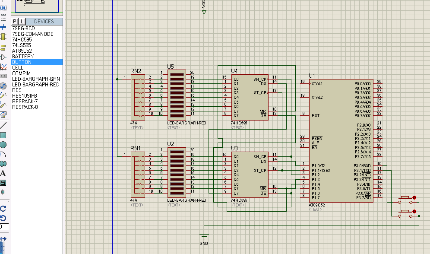Select the 2D line drawing tool

(3, 126)
